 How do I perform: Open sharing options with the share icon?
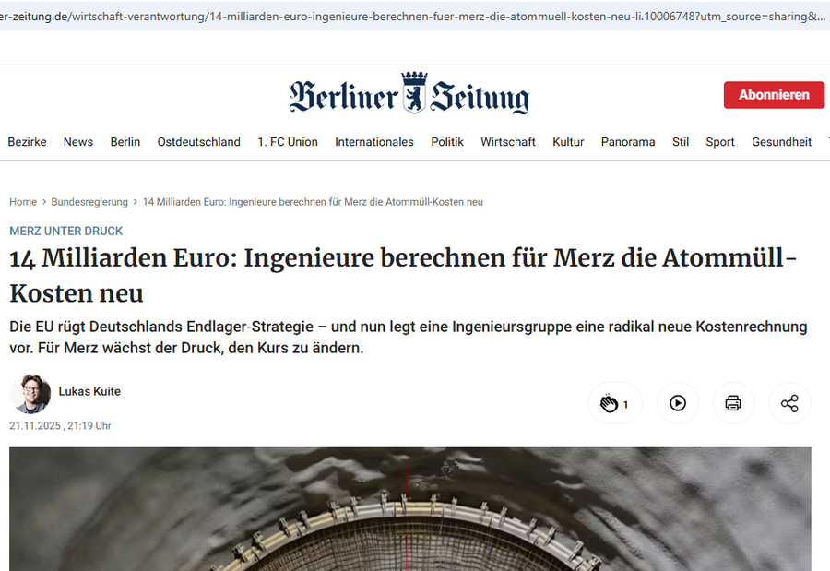click(x=789, y=403)
